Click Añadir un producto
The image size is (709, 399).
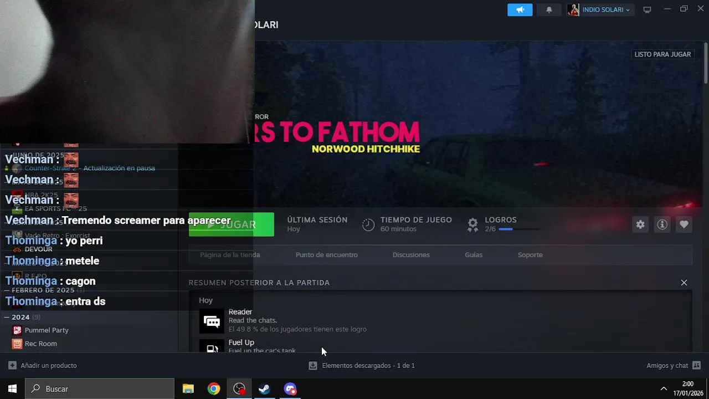[43, 366]
